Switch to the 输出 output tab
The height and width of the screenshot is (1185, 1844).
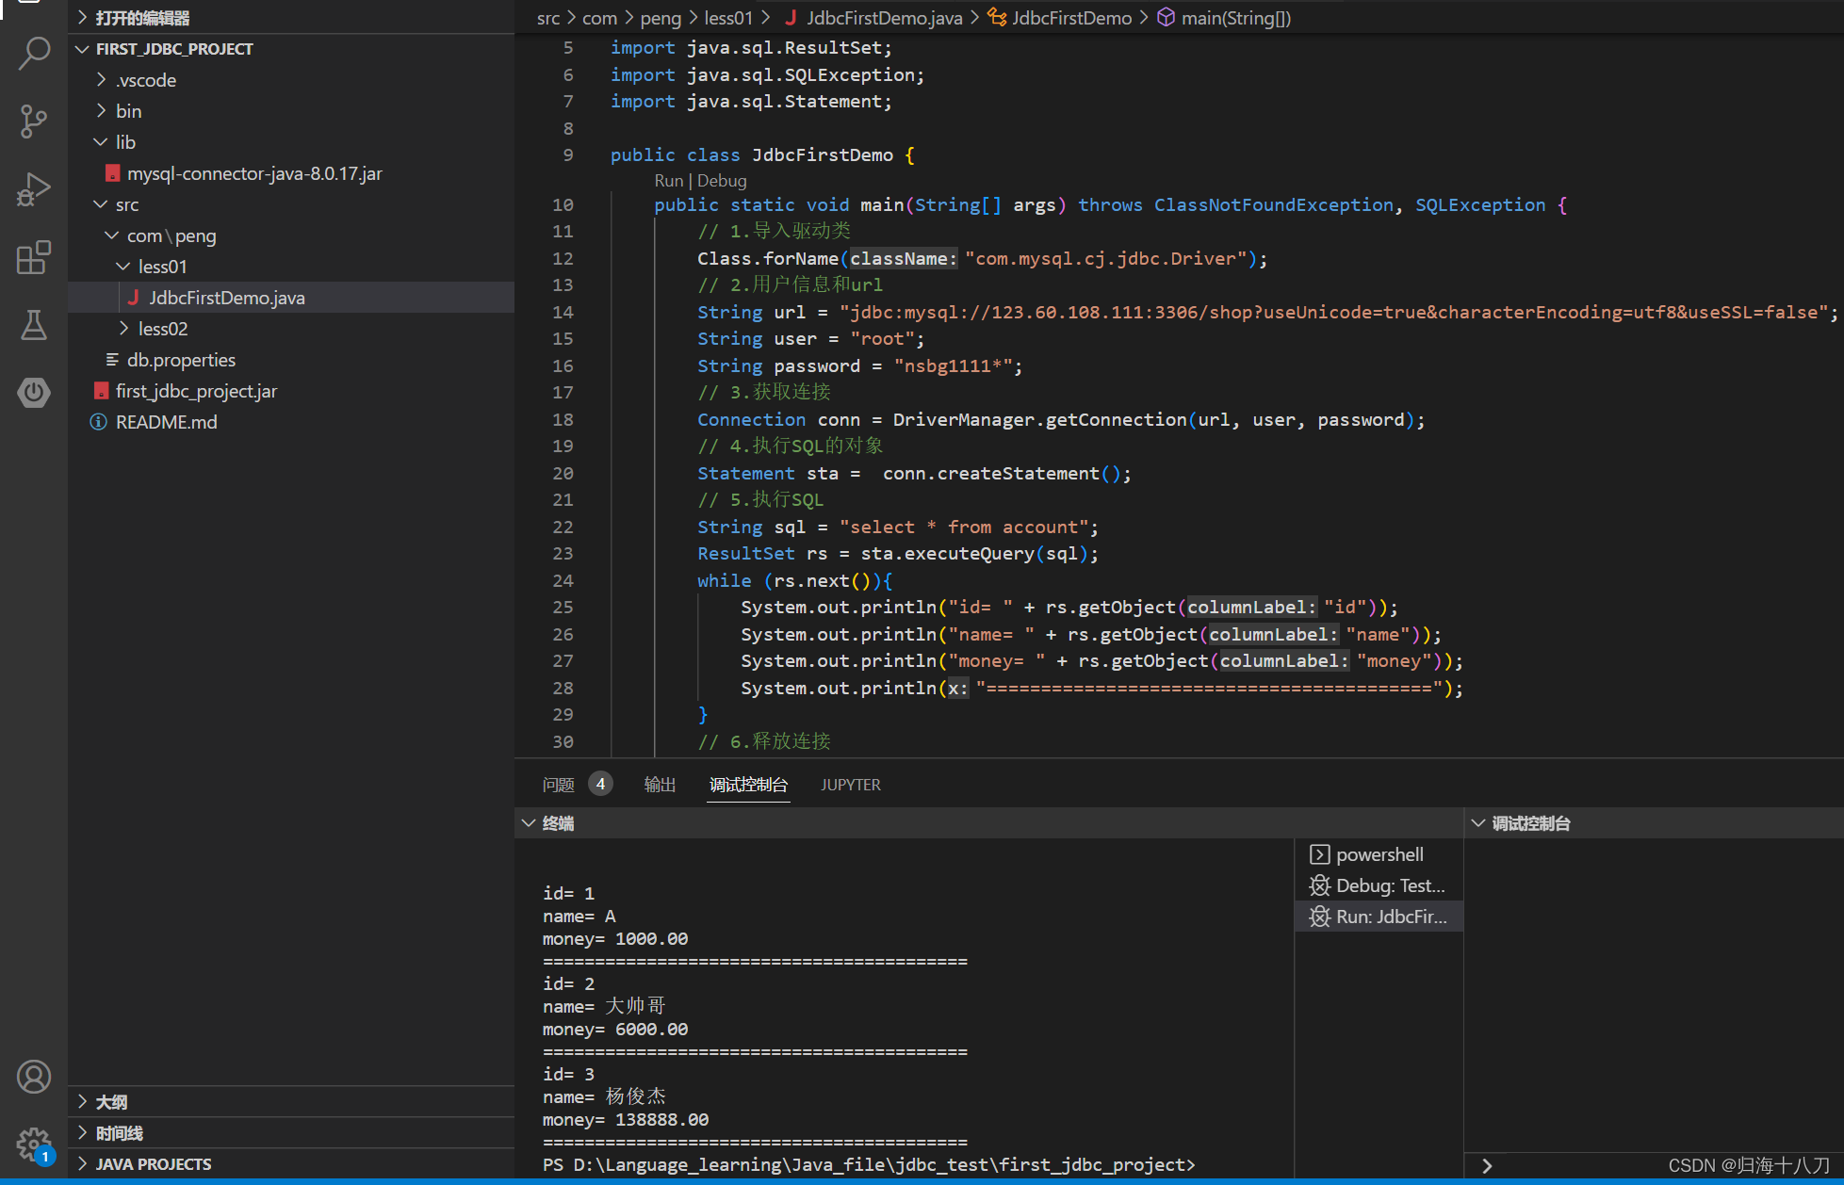[x=660, y=785]
